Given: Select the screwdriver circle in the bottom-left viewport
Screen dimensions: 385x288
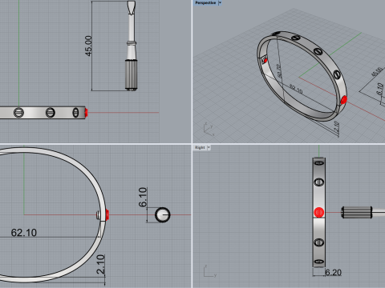Looking at the screenshot, I should tap(162, 214).
